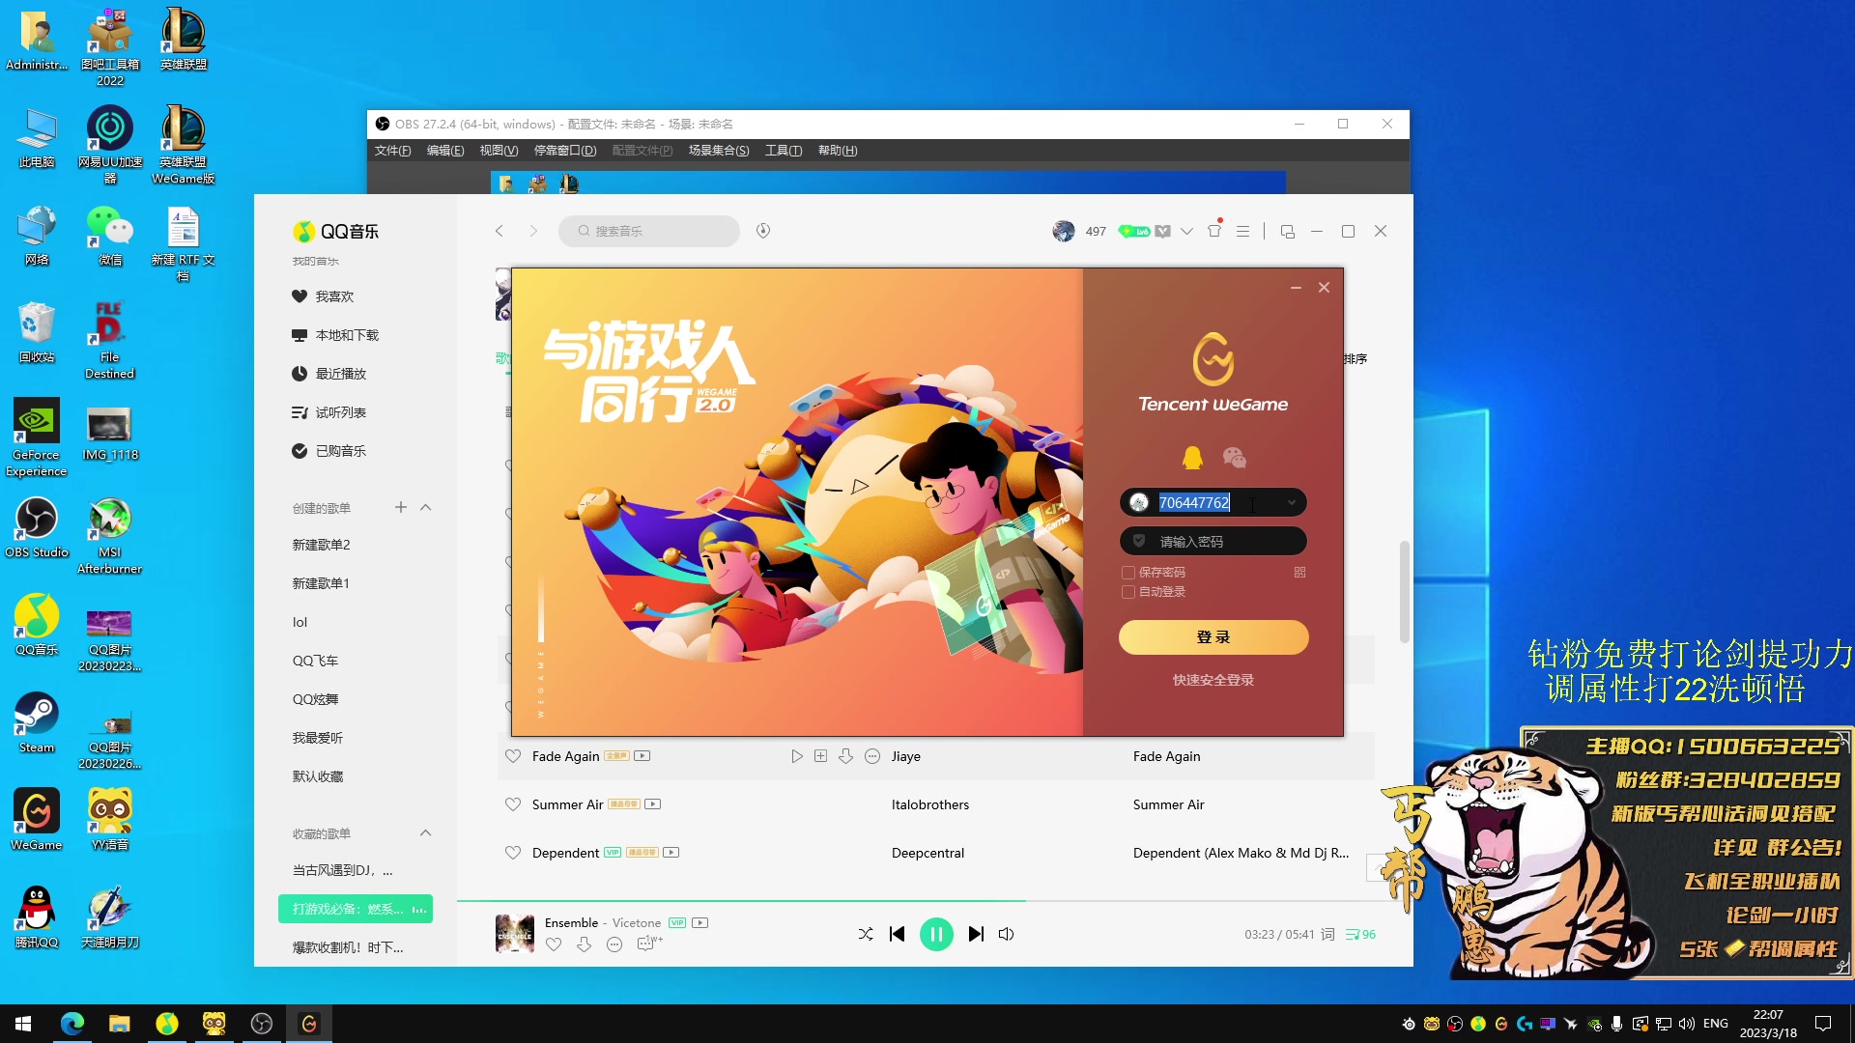
Task: Toggle 保存密码 checkbox in WeGame login
Action: (x=1127, y=571)
